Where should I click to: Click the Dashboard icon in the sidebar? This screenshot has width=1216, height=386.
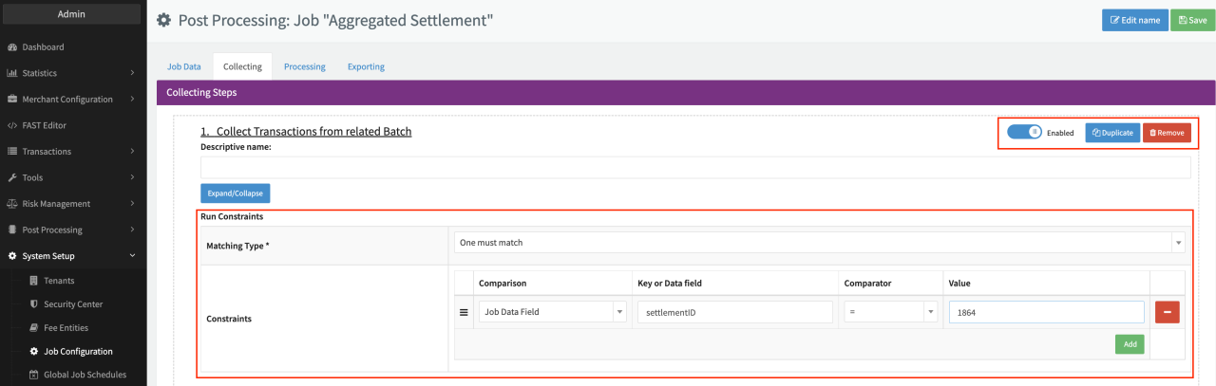pyautogui.click(x=12, y=47)
